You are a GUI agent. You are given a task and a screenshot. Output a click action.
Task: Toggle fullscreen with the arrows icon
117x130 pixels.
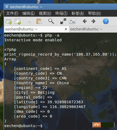[x=63, y=21]
